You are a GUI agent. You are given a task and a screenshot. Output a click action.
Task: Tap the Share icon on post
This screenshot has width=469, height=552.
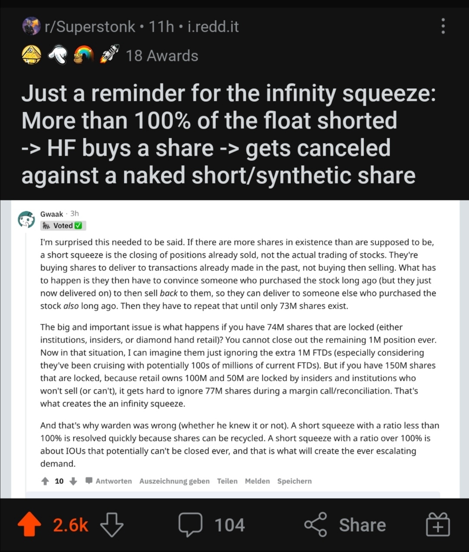coord(315,525)
